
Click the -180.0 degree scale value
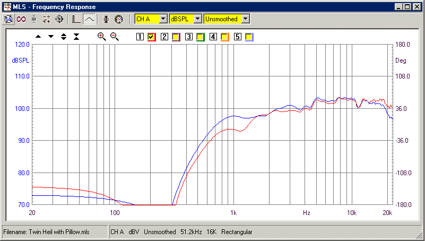[x=404, y=205]
